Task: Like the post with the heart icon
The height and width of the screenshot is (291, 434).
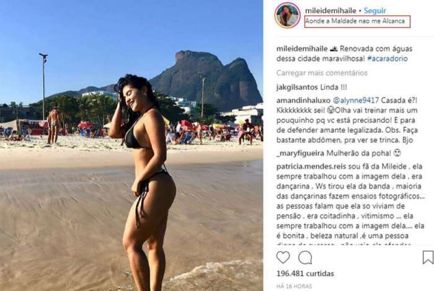Action: click(x=283, y=257)
